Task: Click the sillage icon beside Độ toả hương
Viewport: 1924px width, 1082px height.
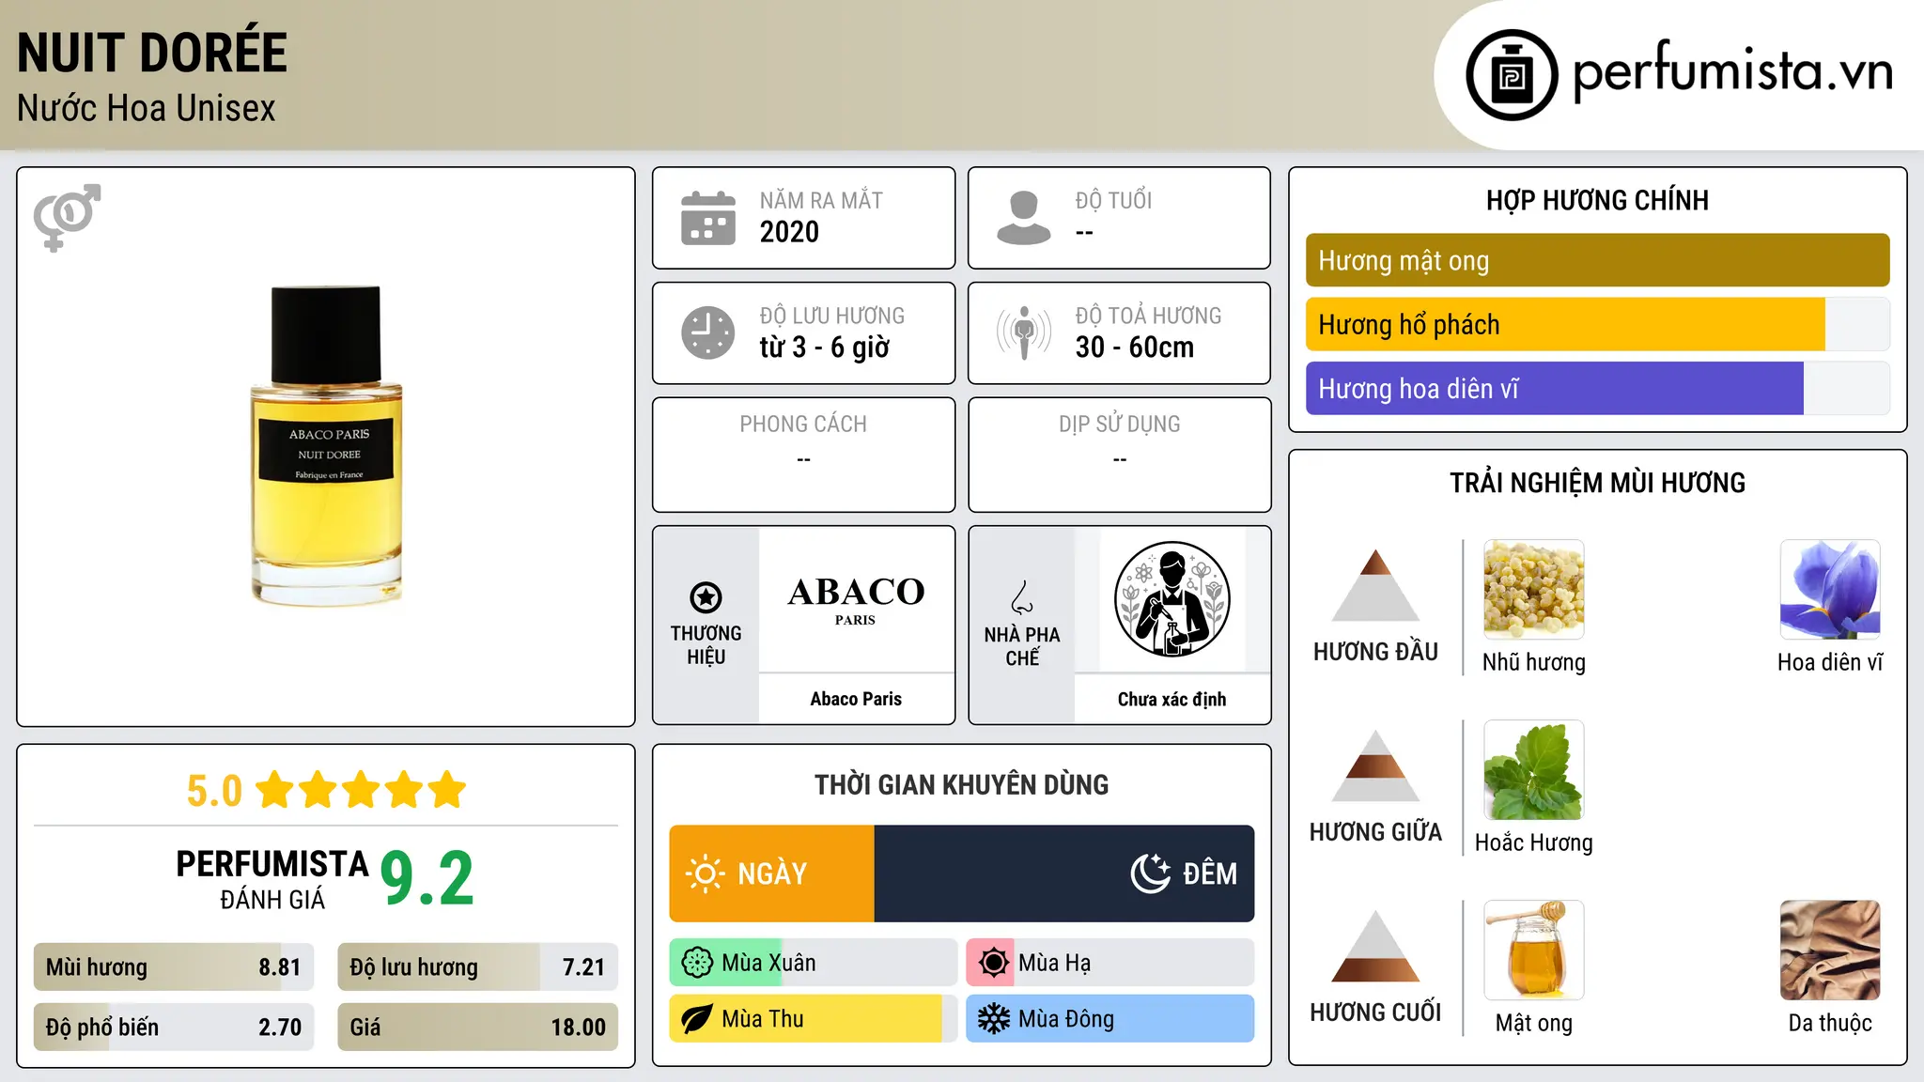Action: pyautogui.click(x=1024, y=332)
